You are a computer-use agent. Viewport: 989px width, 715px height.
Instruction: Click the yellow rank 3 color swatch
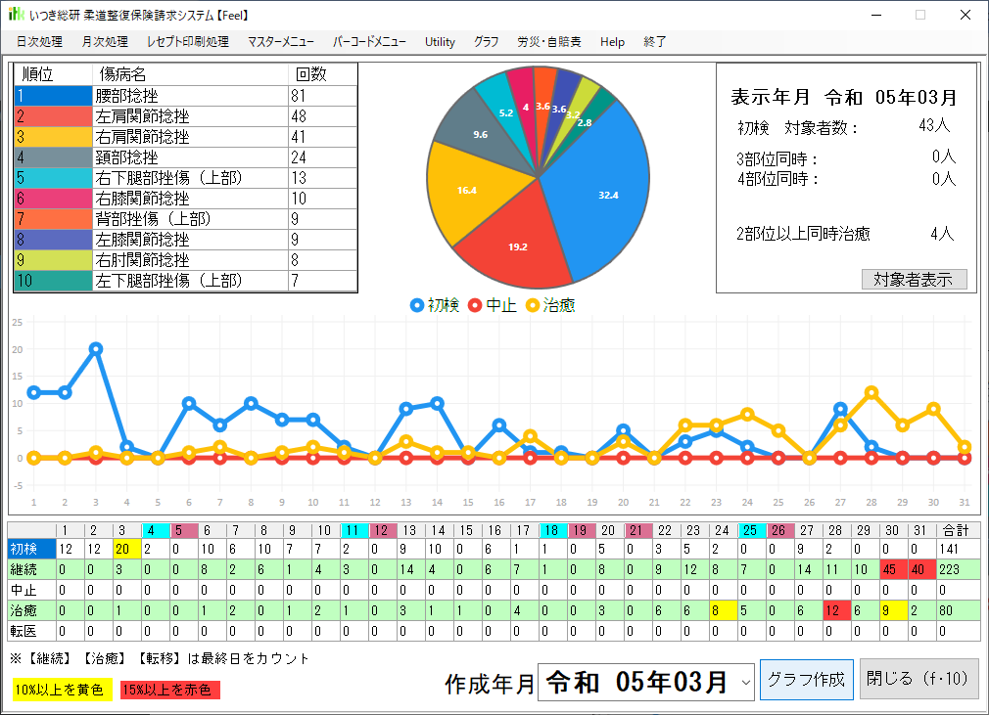click(x=53, y=137)
